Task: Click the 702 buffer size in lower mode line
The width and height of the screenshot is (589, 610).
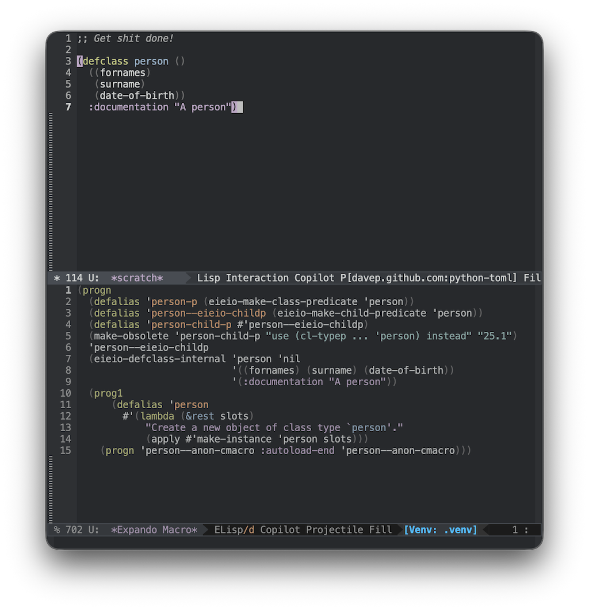Action: tap(74, 530)
